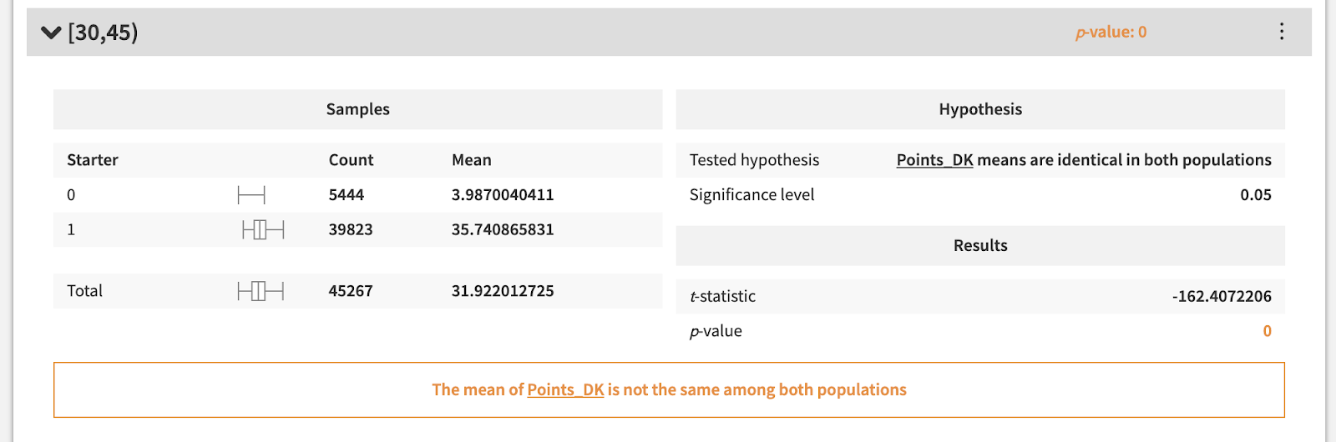
Task: Click the boxplot icon for Starter 1
Action: pyautogui.click(x=263, y=229)
